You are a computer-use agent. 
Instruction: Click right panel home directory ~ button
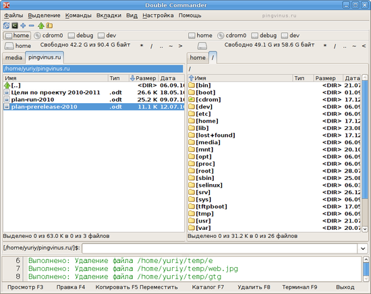coord(354,46)
